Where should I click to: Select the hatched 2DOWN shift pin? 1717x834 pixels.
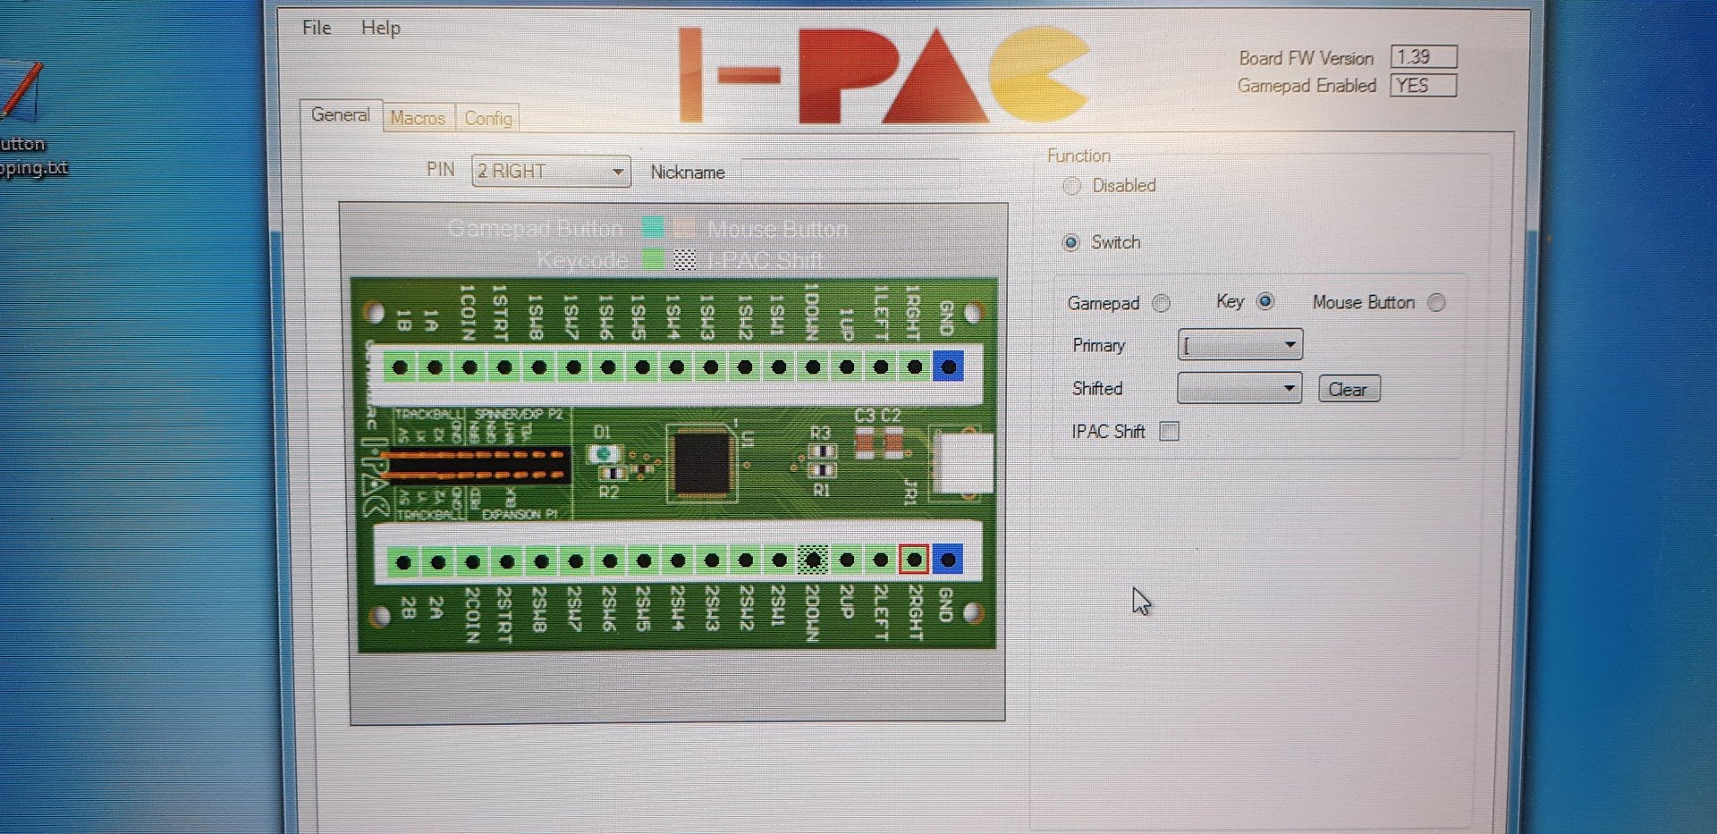[813, 560]
